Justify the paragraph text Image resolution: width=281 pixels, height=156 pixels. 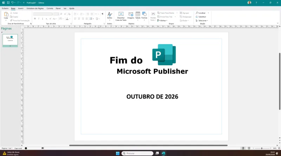pos(87,19)
